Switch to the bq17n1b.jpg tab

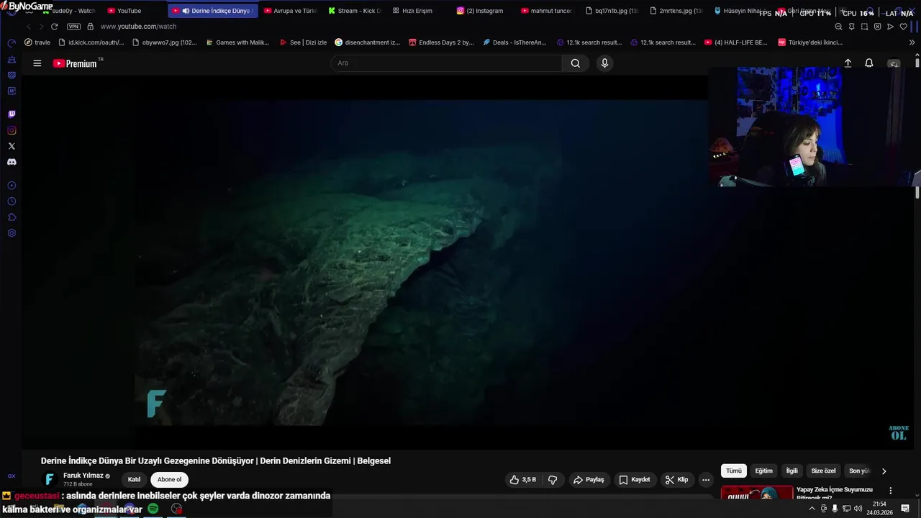coord(612,11)
